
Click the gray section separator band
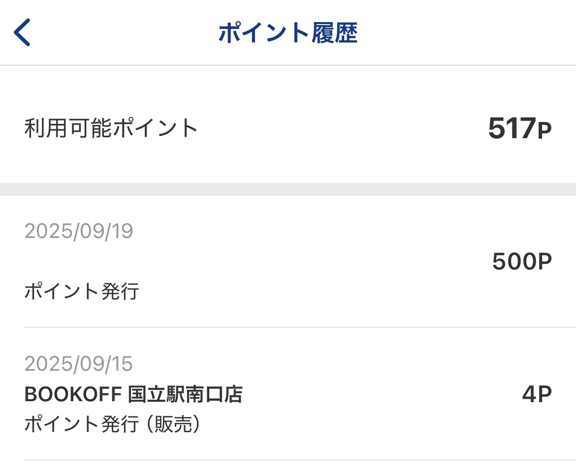288,189
